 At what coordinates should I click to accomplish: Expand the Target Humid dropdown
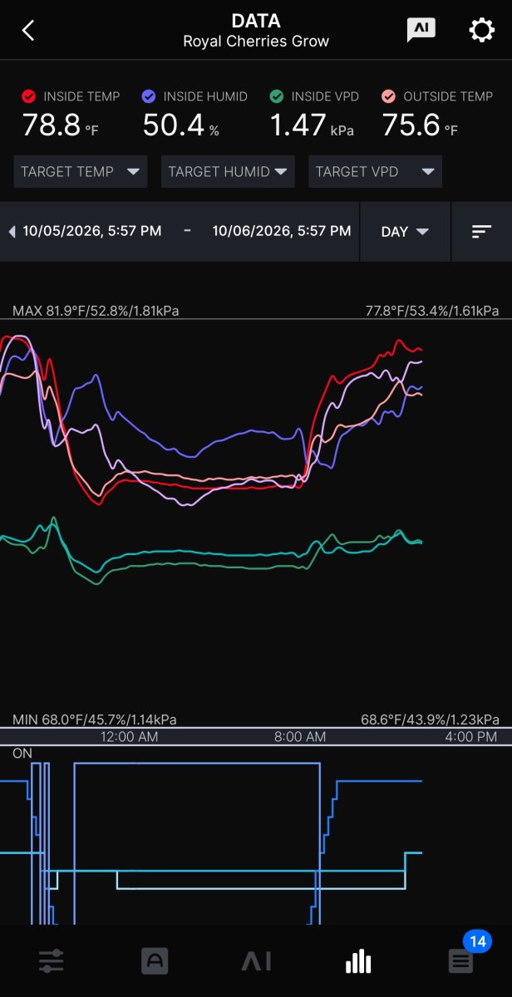(228, 172)
